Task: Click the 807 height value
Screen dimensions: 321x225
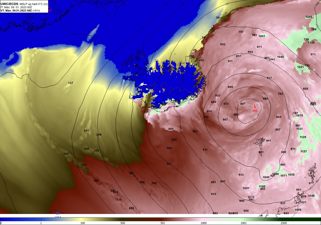Action: coord(223,182)
